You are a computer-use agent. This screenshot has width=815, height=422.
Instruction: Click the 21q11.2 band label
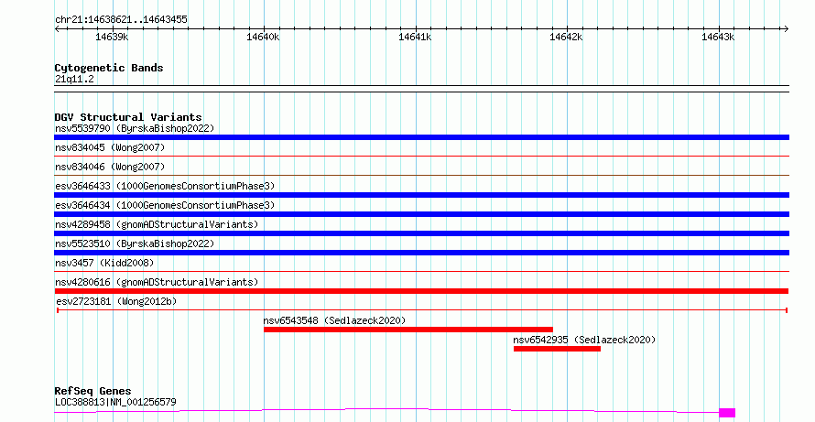coord(74,80)
